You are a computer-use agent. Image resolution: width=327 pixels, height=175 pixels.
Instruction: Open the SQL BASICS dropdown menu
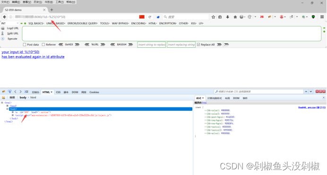coord(36,23)
